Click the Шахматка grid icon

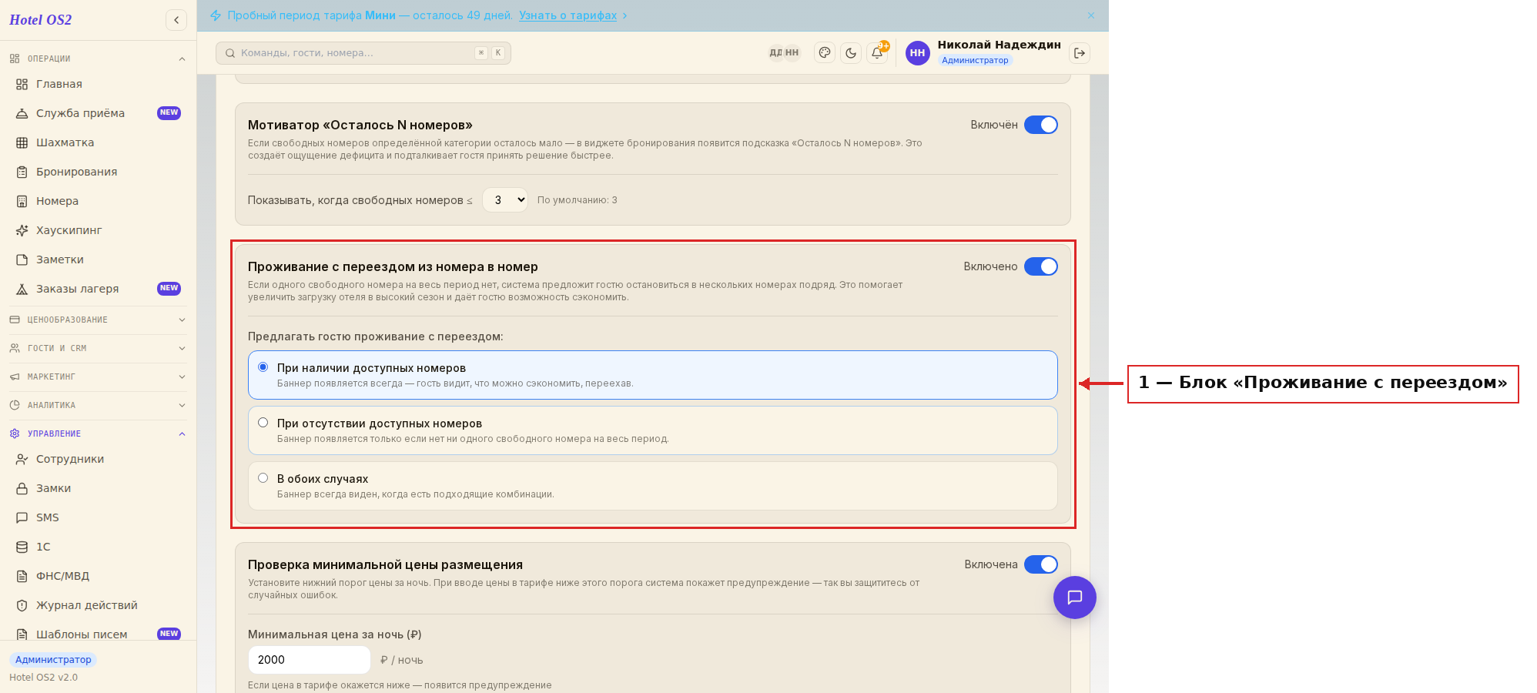(22, 142)
